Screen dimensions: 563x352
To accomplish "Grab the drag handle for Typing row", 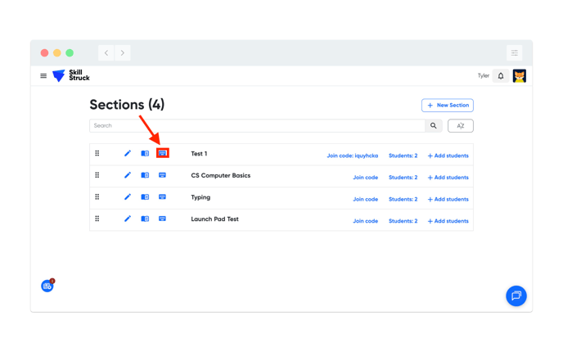I will click(x=97, y=197).
